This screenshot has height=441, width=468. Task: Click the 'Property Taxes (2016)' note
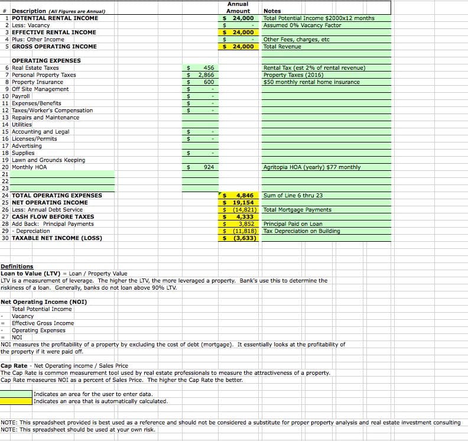coord(294,75)
